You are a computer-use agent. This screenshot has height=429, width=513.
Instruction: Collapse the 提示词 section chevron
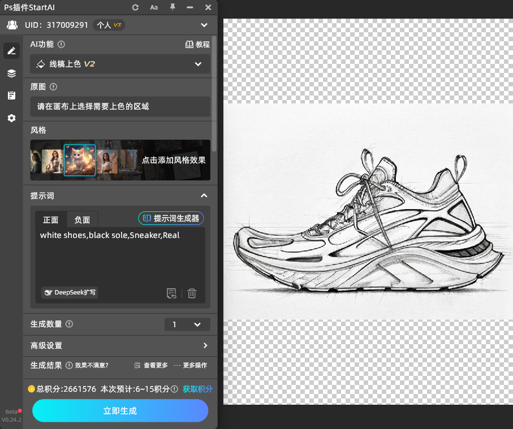[204, 196]
